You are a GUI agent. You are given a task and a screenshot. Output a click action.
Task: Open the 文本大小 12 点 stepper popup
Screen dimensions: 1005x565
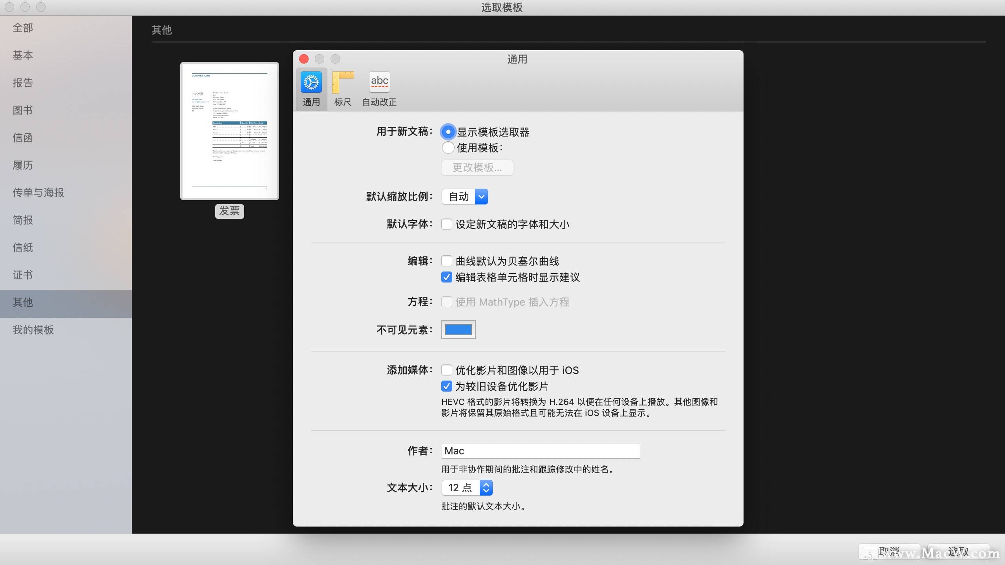467,488
